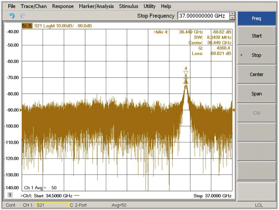Viewport: 279px width, 210px height.
Task: Click the Tr 1 trace label
Action: pyautogui.click(x=27, y=26)
